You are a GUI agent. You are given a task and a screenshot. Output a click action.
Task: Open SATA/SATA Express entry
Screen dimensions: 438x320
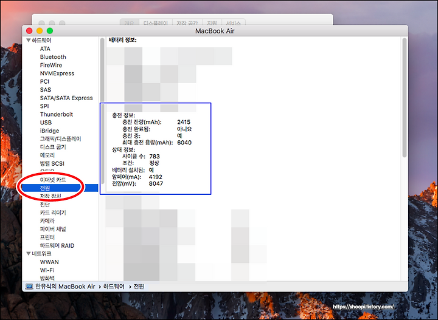pos(66,98)
